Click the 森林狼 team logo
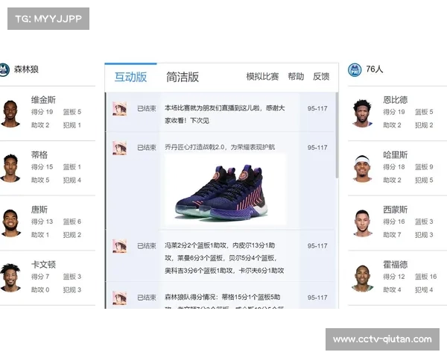 4,69
